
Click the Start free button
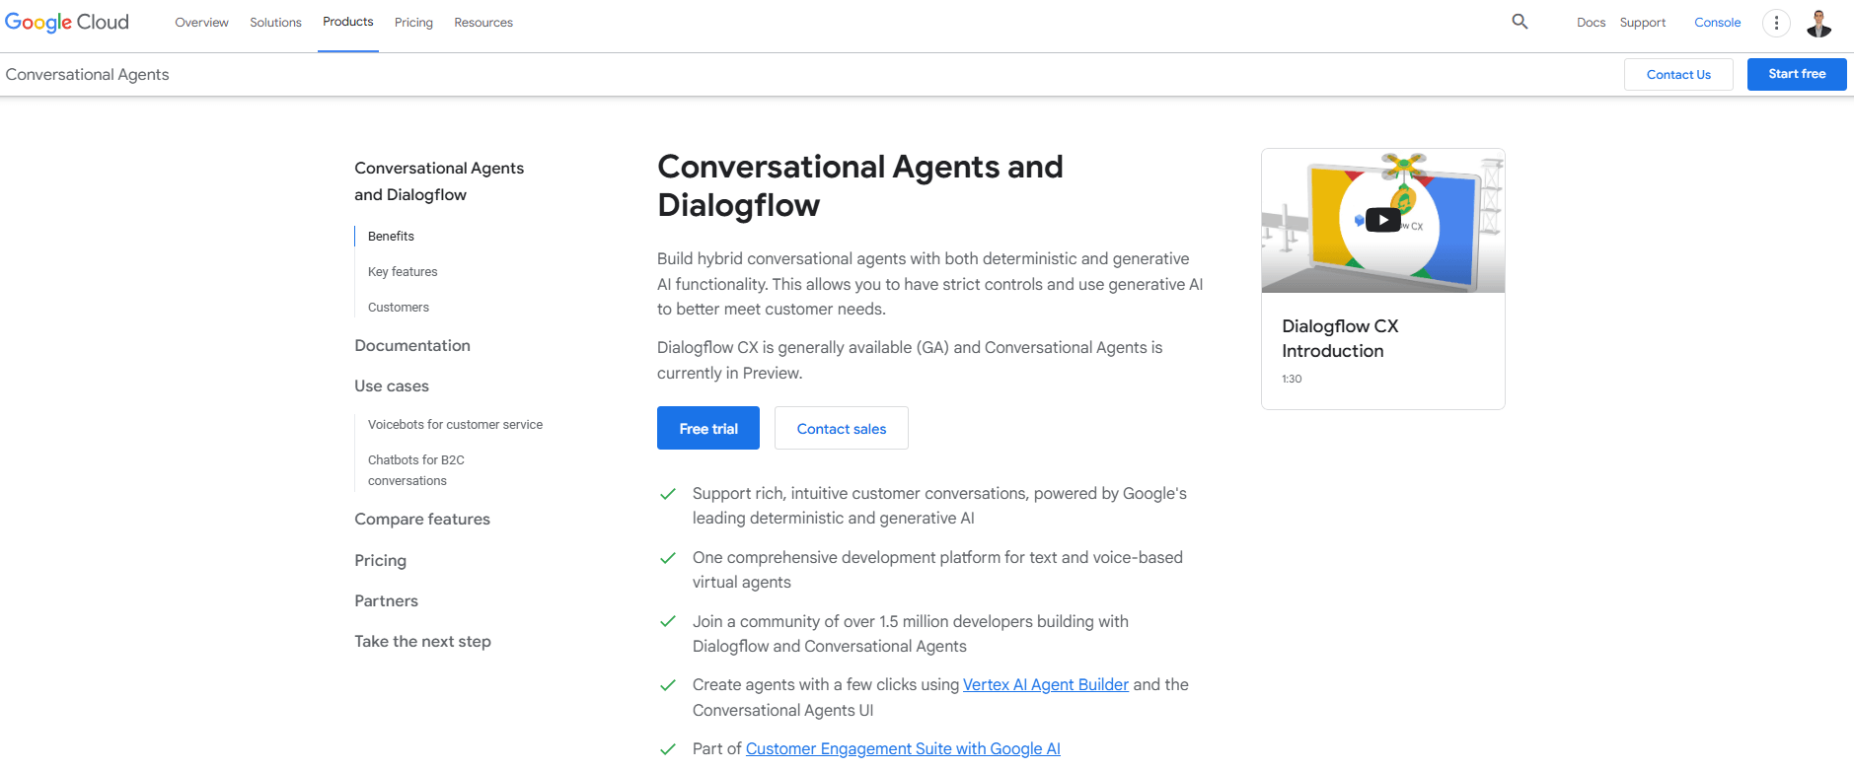(1797, 74)
